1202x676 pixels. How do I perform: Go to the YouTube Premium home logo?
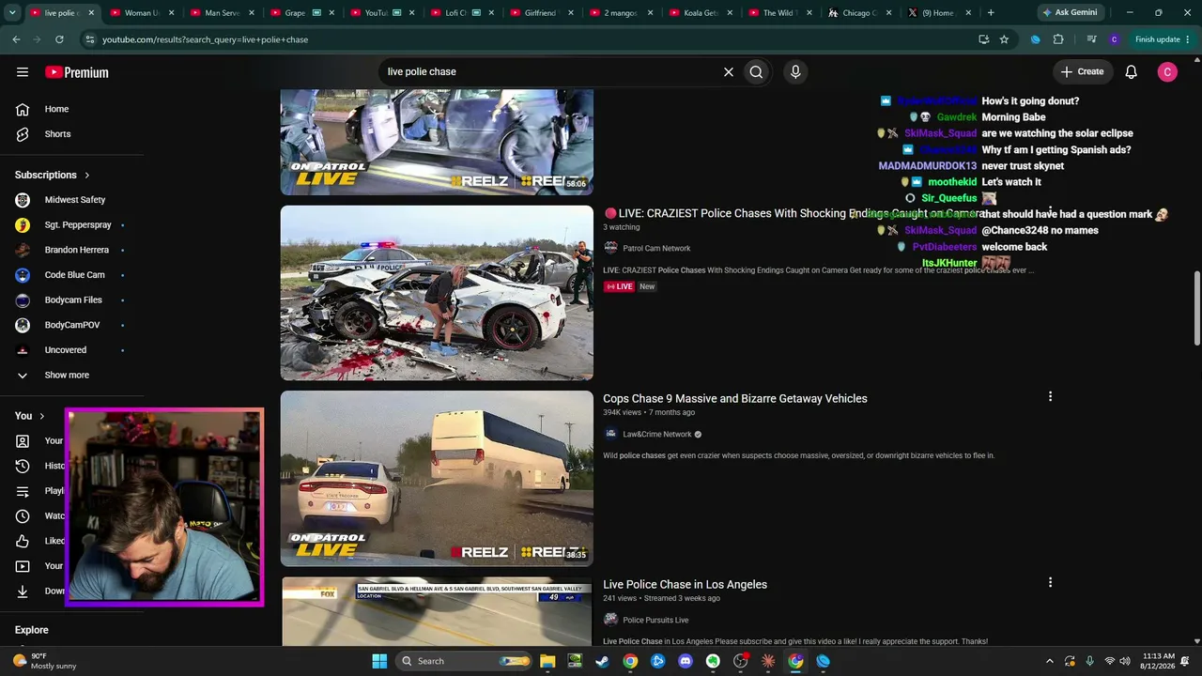(x=77, y=72)
